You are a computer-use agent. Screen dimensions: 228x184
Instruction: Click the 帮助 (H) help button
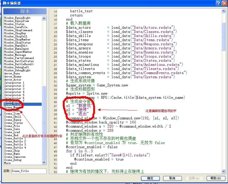[216, 178]
